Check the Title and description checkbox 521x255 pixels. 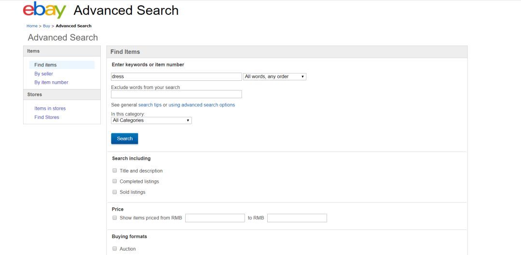pos(115,171)
